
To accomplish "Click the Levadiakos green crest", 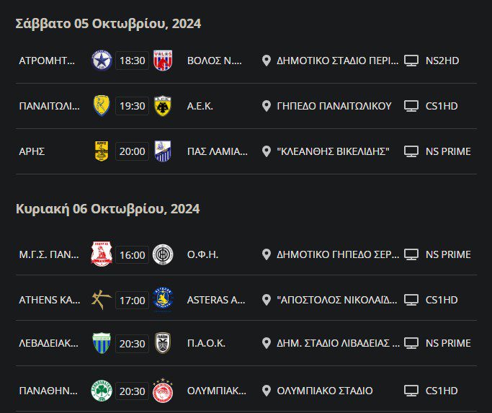I will [102, 343].
